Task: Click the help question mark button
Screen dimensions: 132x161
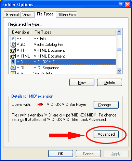Action: click(x=121, y=4)
